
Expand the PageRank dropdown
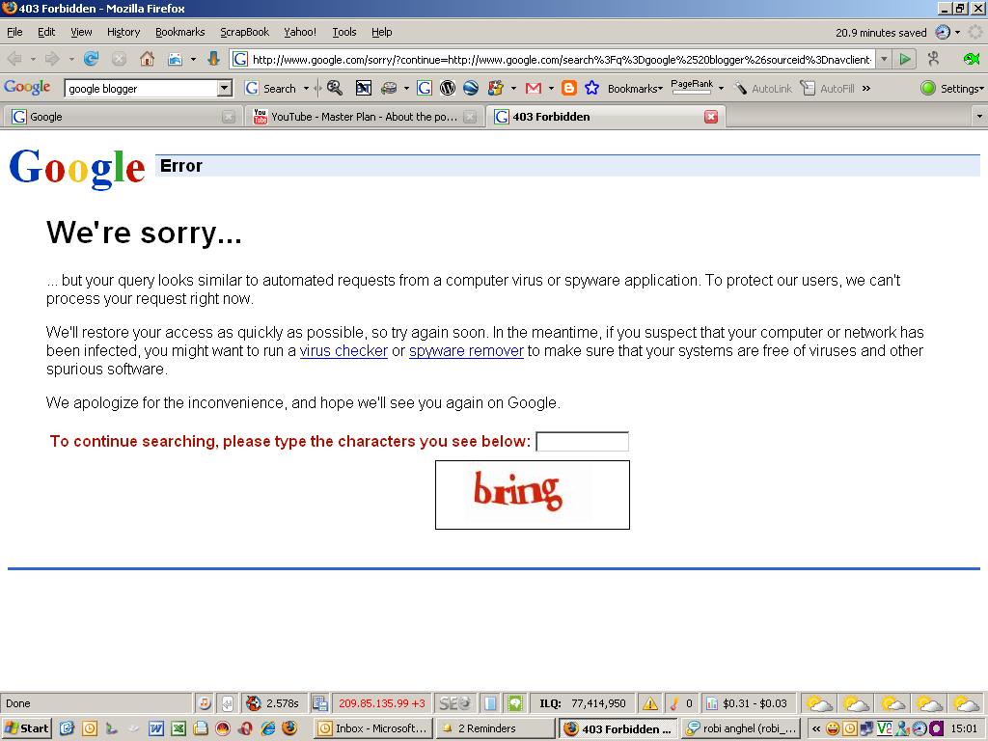pos(721,88)
